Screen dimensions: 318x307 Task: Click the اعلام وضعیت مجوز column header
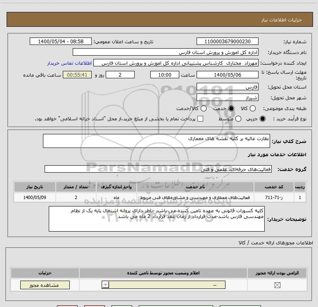click(163, 273)
